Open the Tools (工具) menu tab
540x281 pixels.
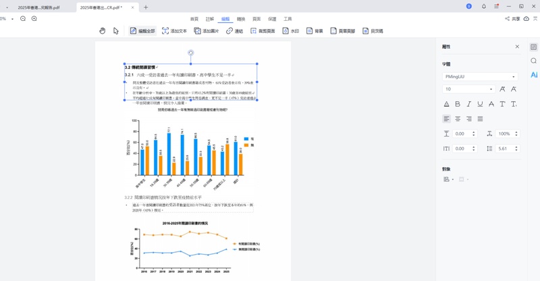point(288,19)
